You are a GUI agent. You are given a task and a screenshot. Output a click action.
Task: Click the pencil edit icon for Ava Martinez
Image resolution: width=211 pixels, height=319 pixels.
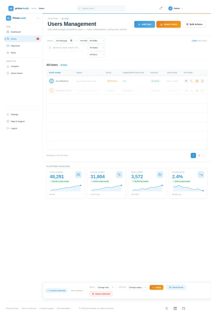(191, 81)
